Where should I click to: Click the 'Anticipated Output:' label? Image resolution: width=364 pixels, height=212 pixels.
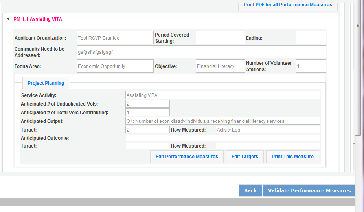point(42,121)
